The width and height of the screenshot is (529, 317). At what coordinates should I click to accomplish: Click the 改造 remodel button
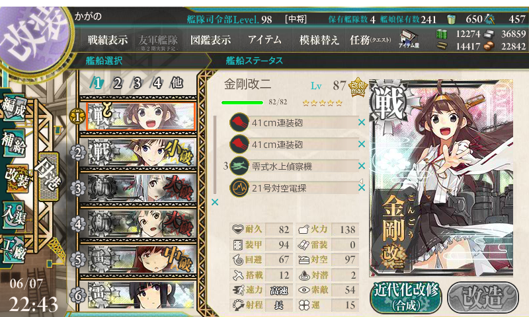483,298
